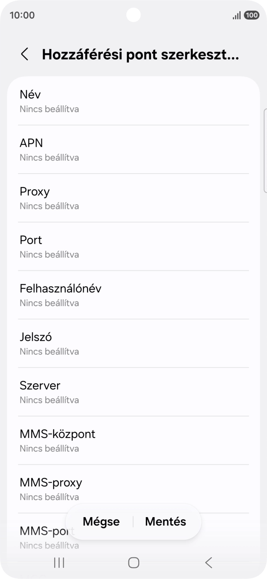The width and height of the screenshot is (267, 579).
Task: Open the Szerver setting
Action: [x=133, y=392]
